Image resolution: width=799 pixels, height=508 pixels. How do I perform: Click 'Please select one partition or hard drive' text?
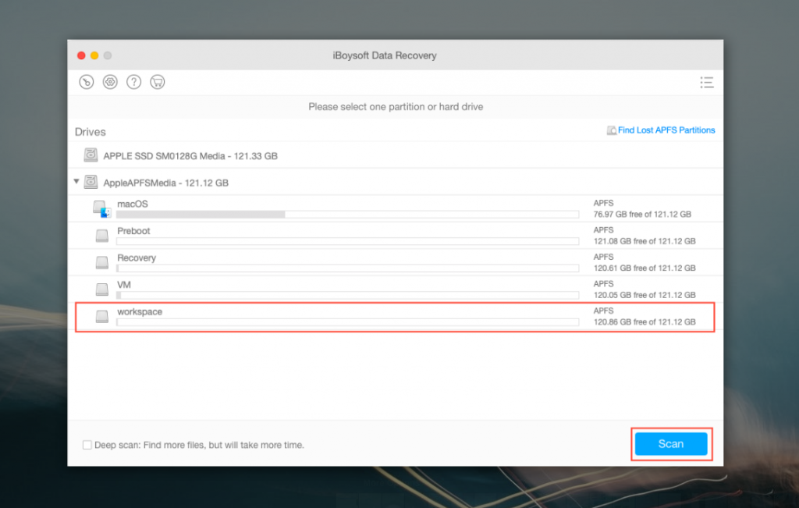(x=396, y=107)
